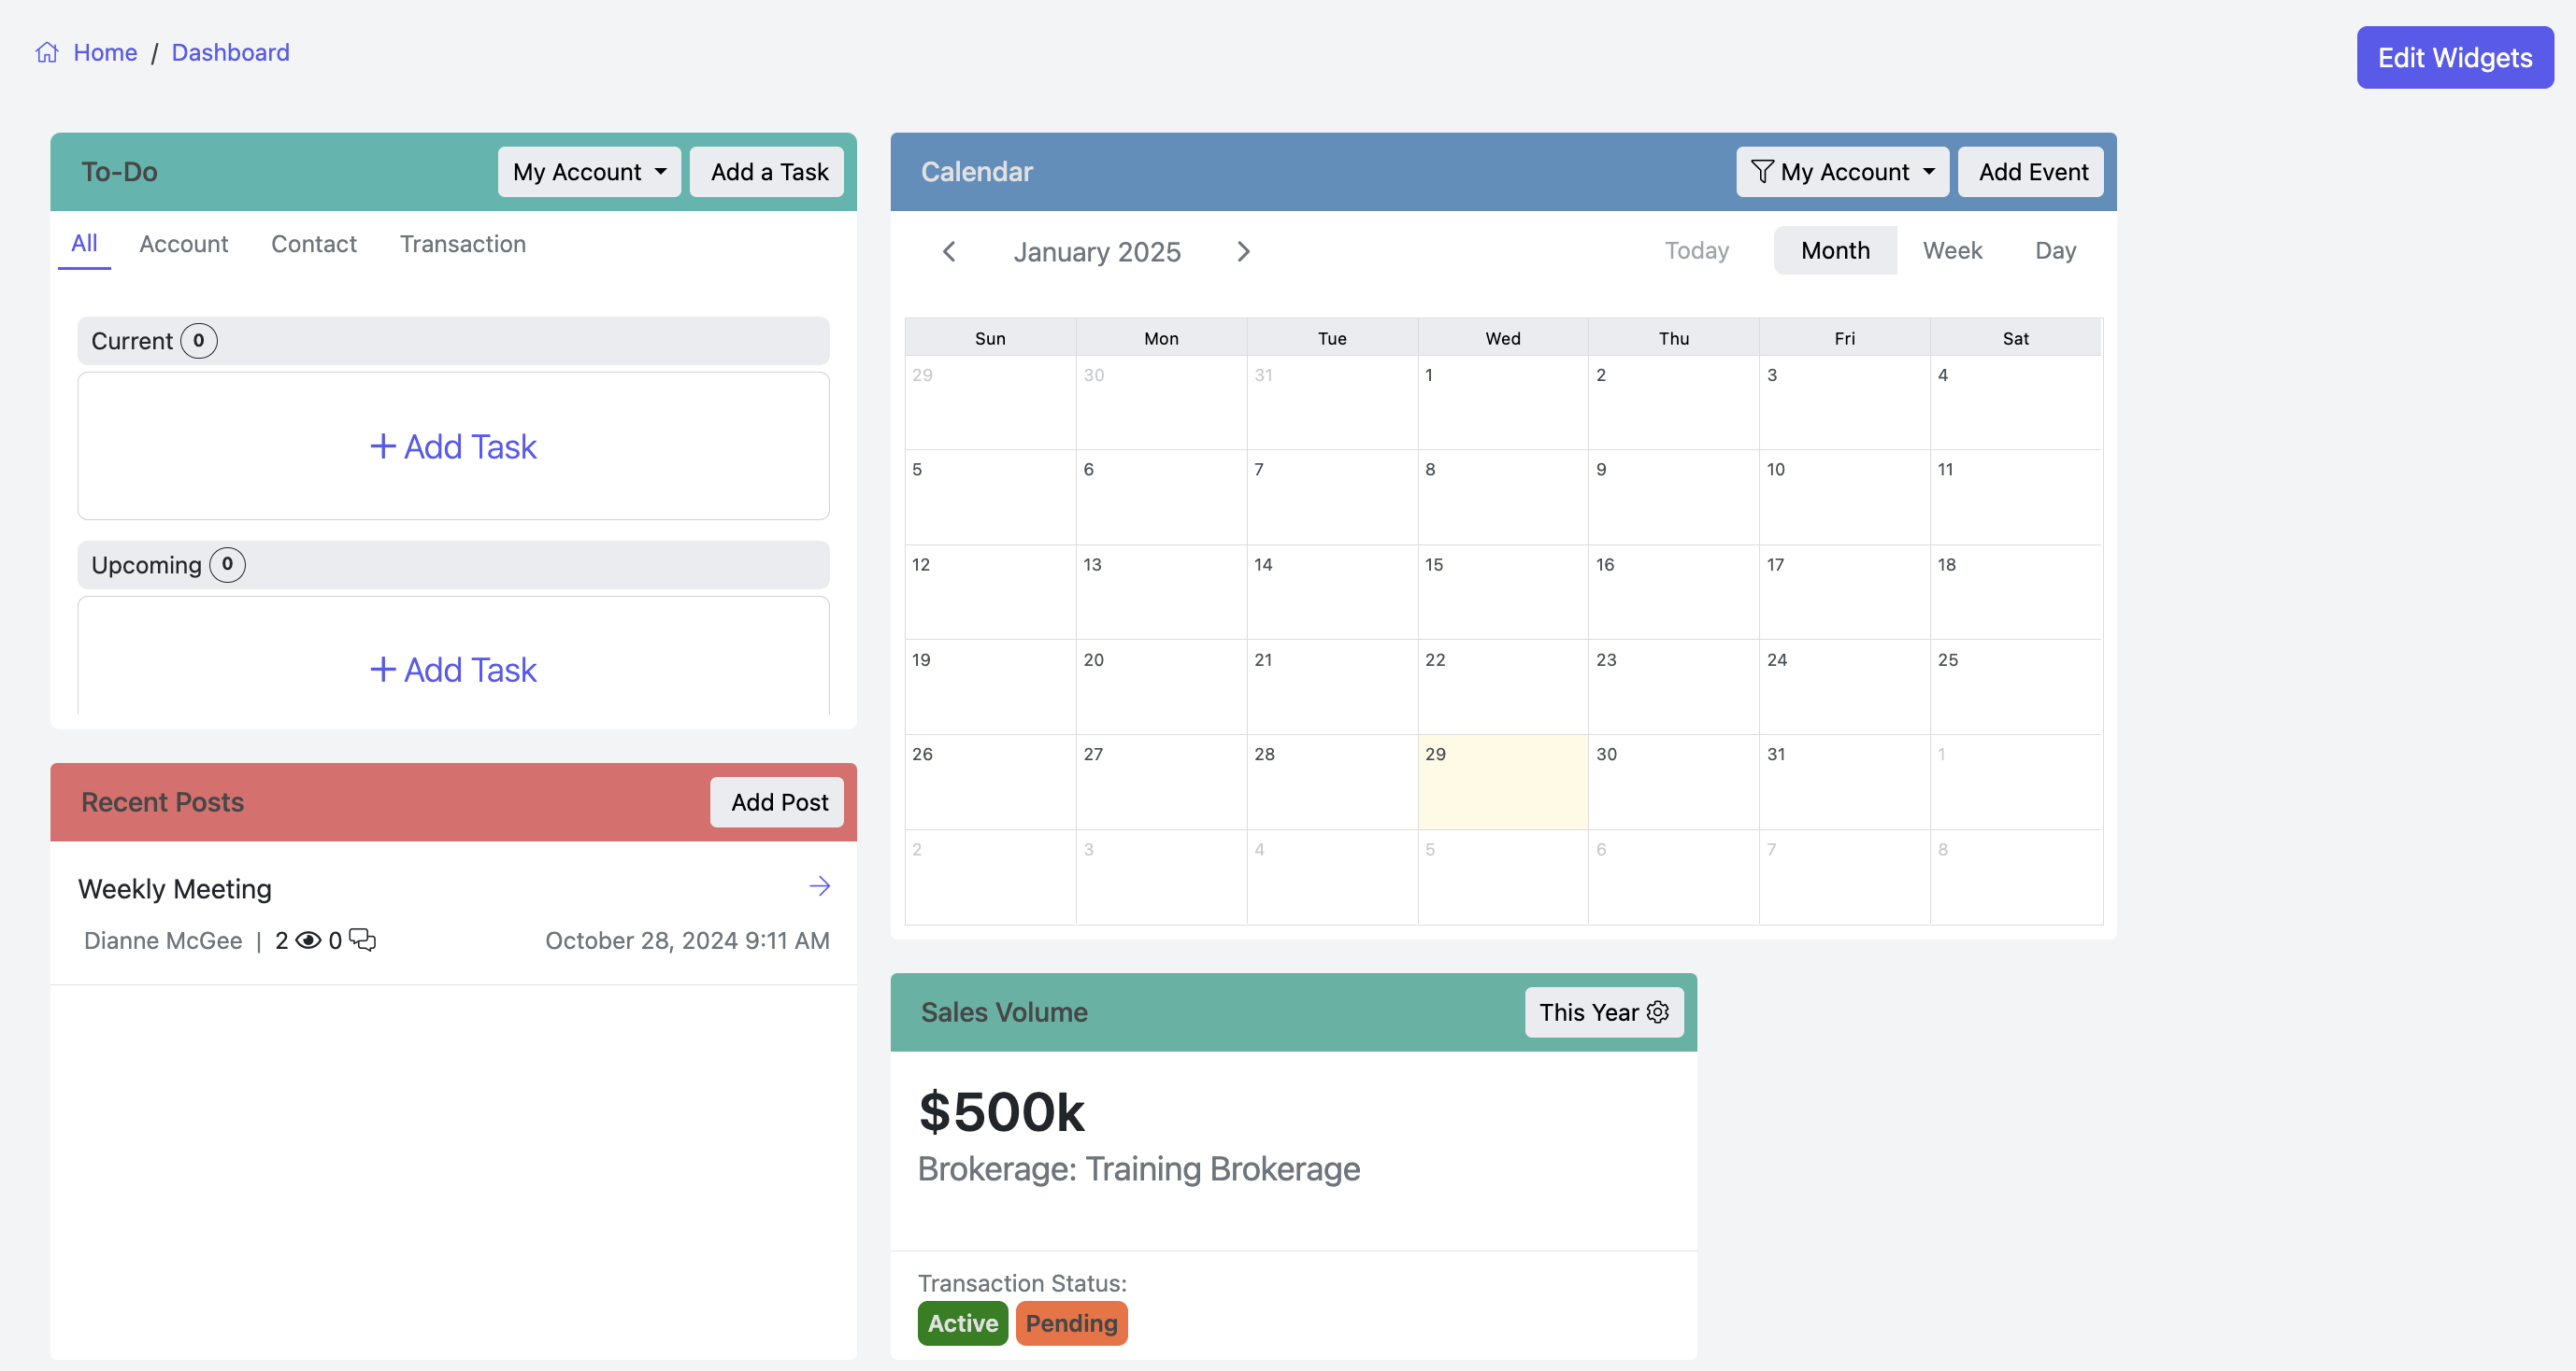Click the Edit Widgets button
Image resolution: width=2576 pixels, height=1371 pixels.
click(x=2454, y=58)
